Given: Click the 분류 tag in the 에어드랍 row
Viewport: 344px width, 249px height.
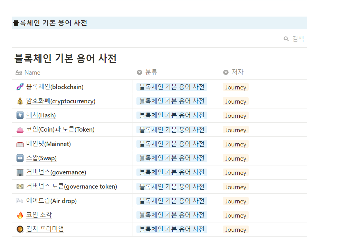Looking at the screenshot, I should pos(172,201).
